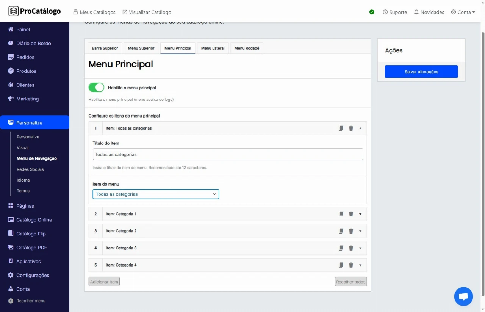485x312 pixels.
Task: Open Novidades bell notifications
Action: pos(429,12)
